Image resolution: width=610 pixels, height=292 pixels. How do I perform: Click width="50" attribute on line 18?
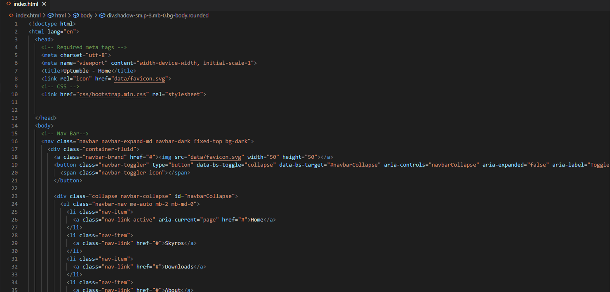(263, 157)
